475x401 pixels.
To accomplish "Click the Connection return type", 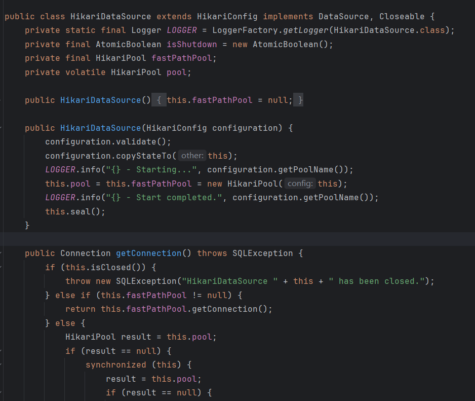I will [86, 253].
